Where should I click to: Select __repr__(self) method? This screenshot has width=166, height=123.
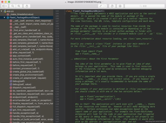(x=19, y=27)
